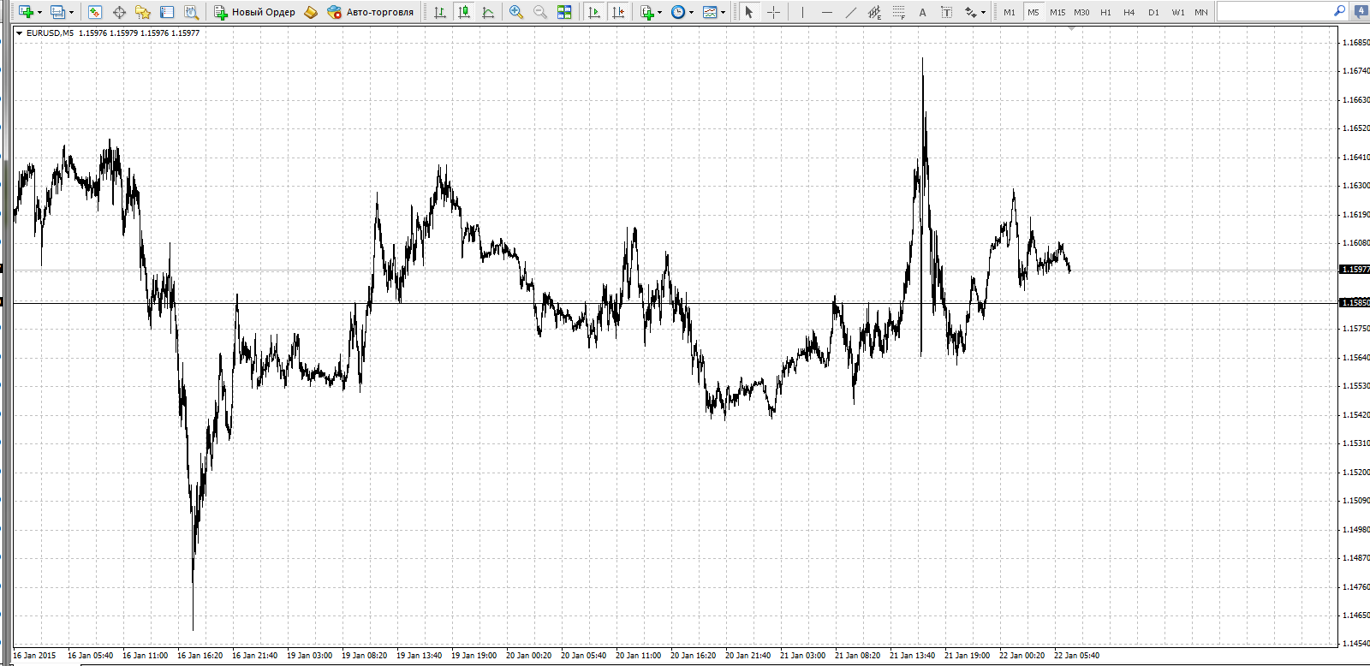This screenshot has height=666, width=1370.
Task: Click the 1.15850 horizontal line price label
Action: [1355, 302]
